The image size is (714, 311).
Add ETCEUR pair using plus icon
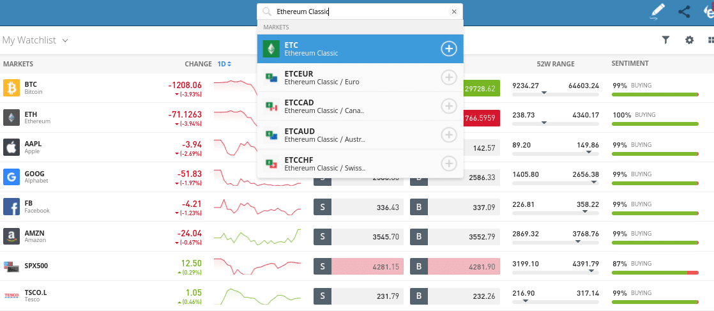(449, 77)
